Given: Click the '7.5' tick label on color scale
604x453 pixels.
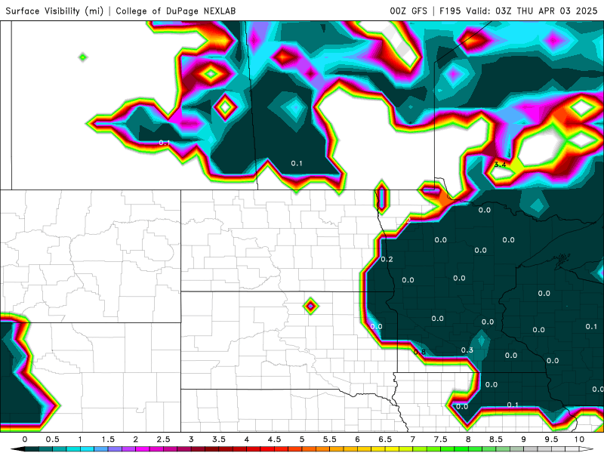Looking at the screenshot, I should coord(441,439).
